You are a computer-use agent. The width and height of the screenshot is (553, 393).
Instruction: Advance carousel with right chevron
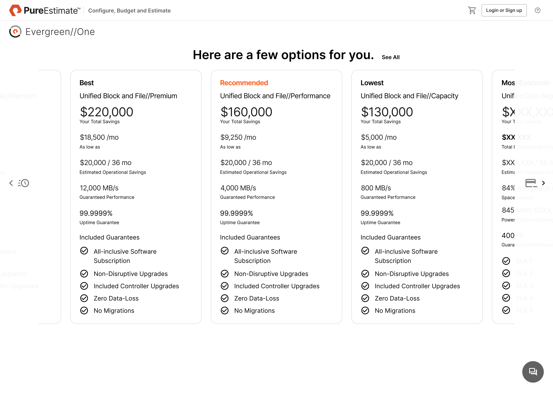point(543,183)
